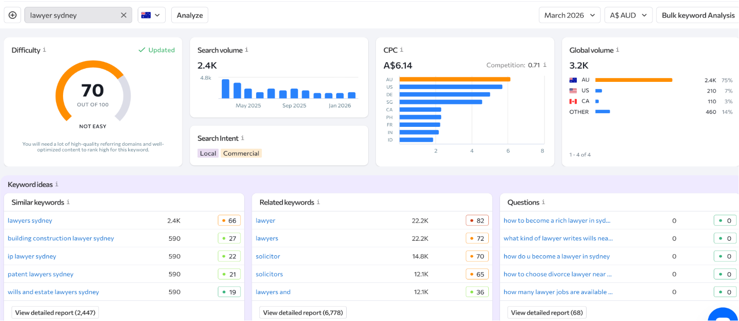The height and width of the screenshot is (321, 739).
Task: Click the Competition info icon
Action: coord(545,65)
